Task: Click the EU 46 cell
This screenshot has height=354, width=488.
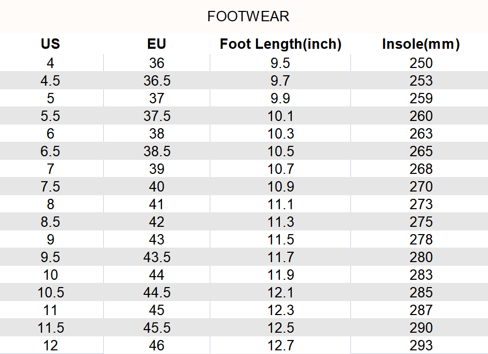Action: (x=157, y=346)
